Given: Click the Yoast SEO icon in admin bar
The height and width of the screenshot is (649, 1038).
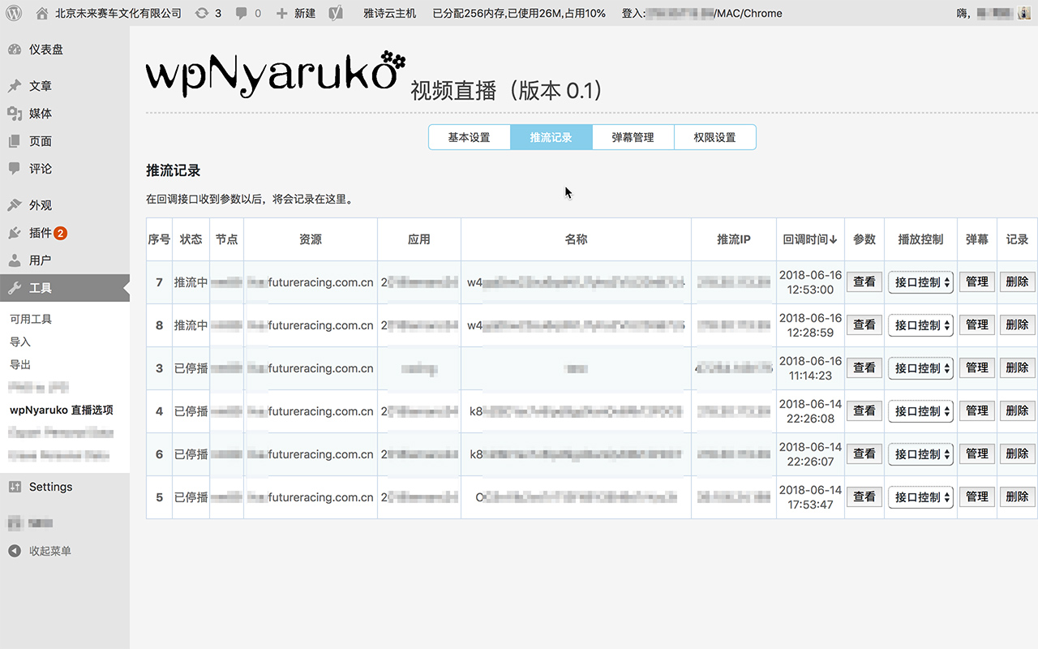Looking at the screenshot, I should tap(335, 13).
